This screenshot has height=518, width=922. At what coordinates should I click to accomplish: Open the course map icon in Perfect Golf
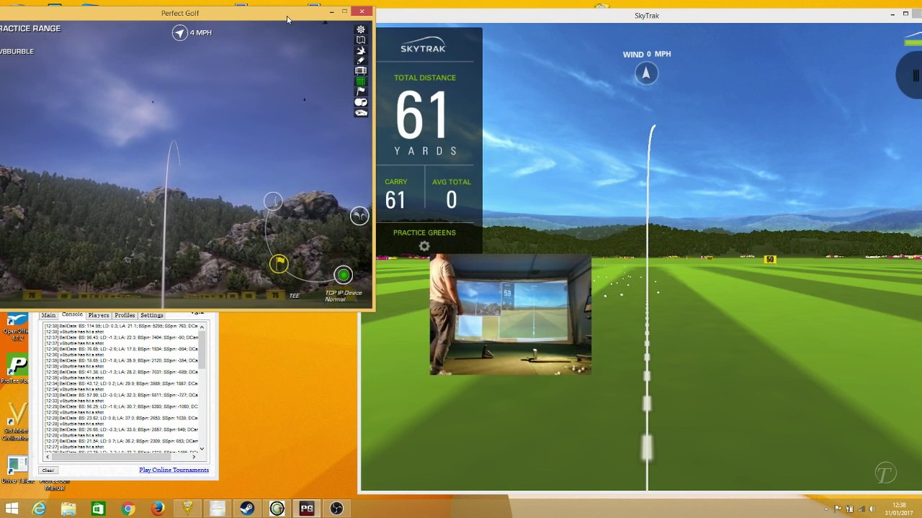pyautogui.click(x=361, y=40)
